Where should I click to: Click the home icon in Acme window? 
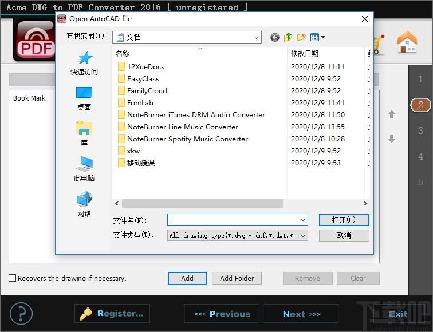(x=407, y=42)
